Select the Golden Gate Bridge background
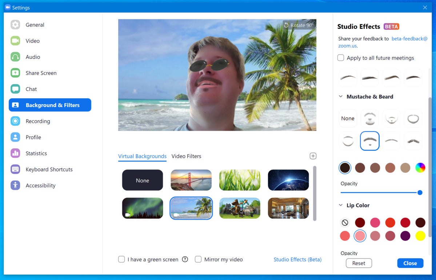The image size is (436, 280). point(191,180)
